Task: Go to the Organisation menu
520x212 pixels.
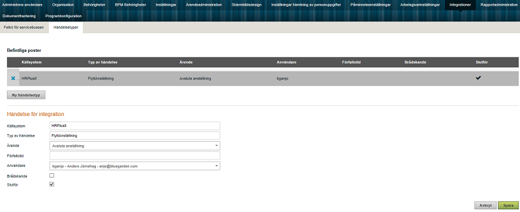Action: [x=63, y=5]
